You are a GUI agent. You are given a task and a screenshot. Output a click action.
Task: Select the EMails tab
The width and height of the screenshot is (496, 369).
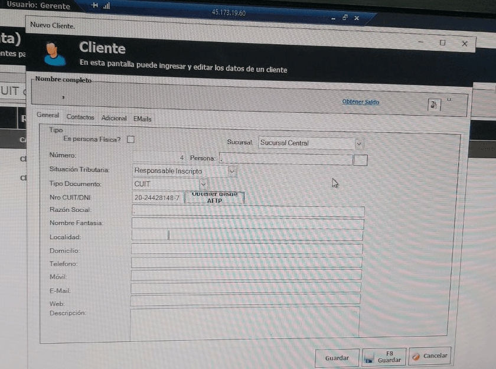coord(142,119)
